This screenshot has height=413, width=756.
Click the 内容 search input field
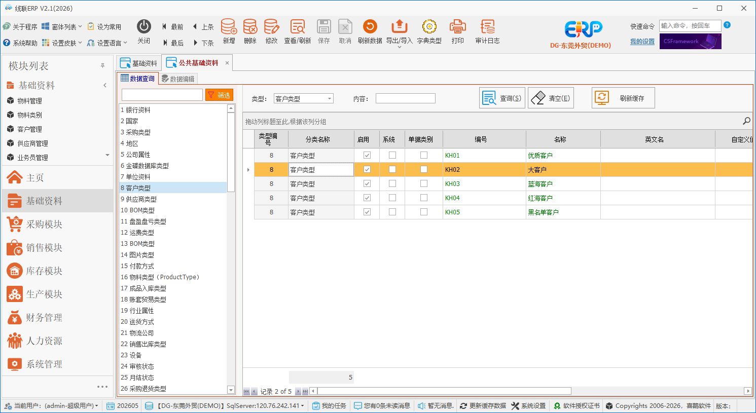coord(406,98)
